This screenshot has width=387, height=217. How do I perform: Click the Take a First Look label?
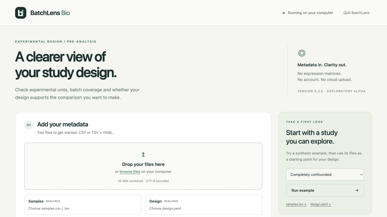[x=304, y=122]
